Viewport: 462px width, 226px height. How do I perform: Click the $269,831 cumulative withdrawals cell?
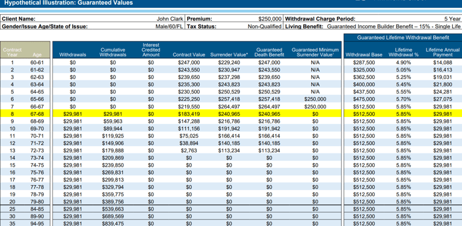click(x=113, y=173)
